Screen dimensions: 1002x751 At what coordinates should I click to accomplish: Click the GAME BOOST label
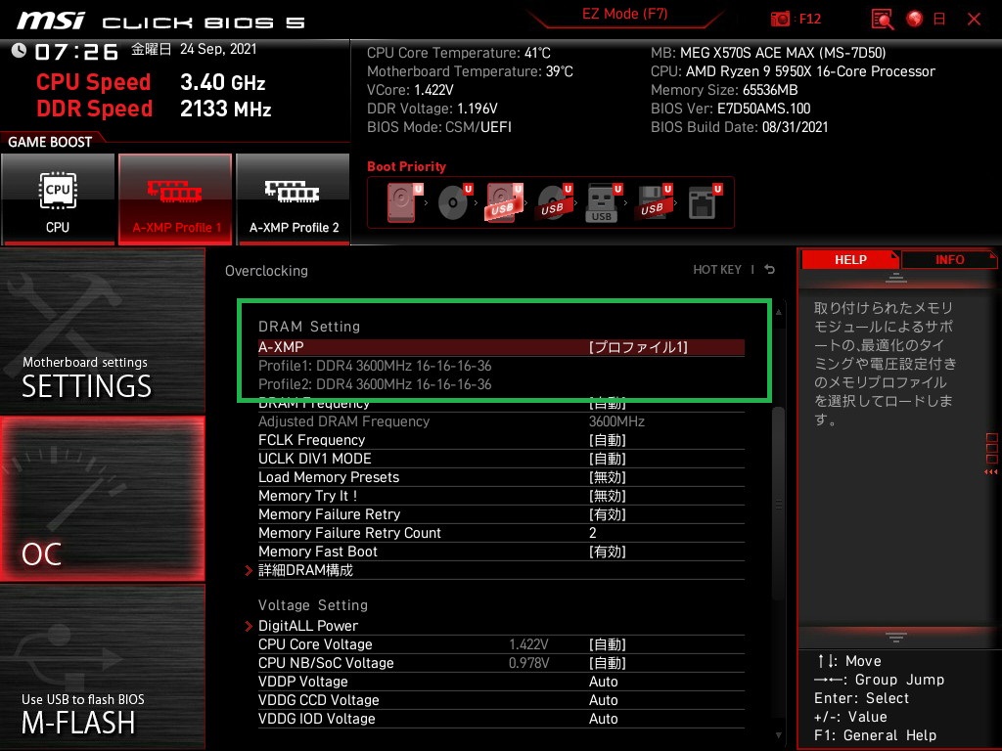(x=50, y=142)
